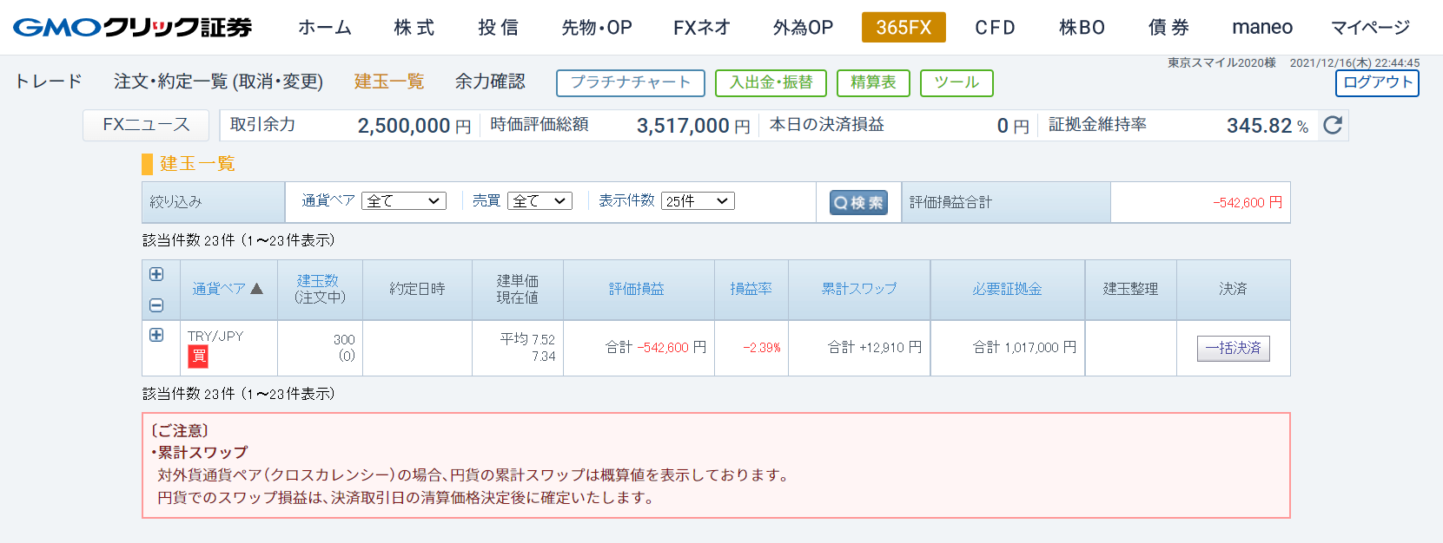The width and height of the screenshot is (1443, 543).
Task: Expand all rows with header plus icon
Action: point(156,274)
